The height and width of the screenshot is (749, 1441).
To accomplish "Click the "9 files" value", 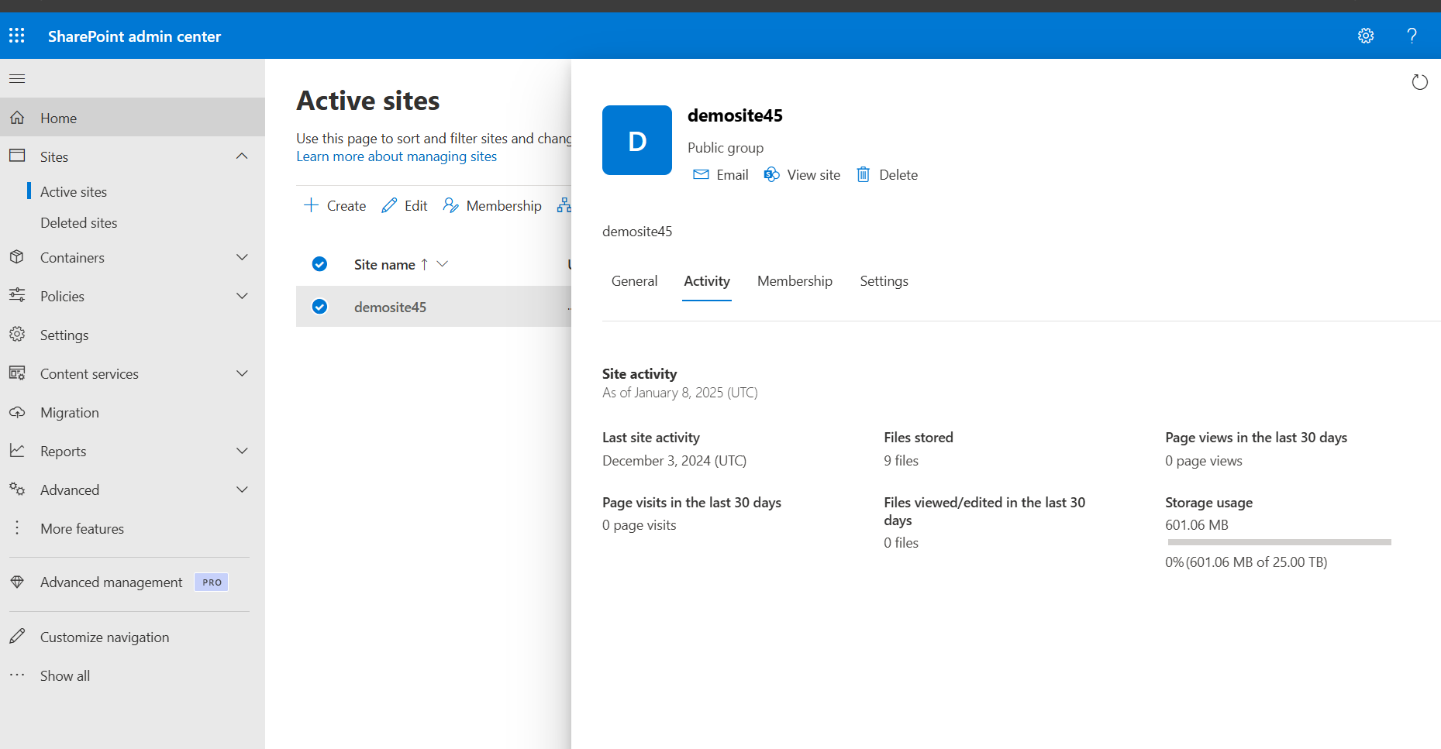I will (x=901, y=461).
